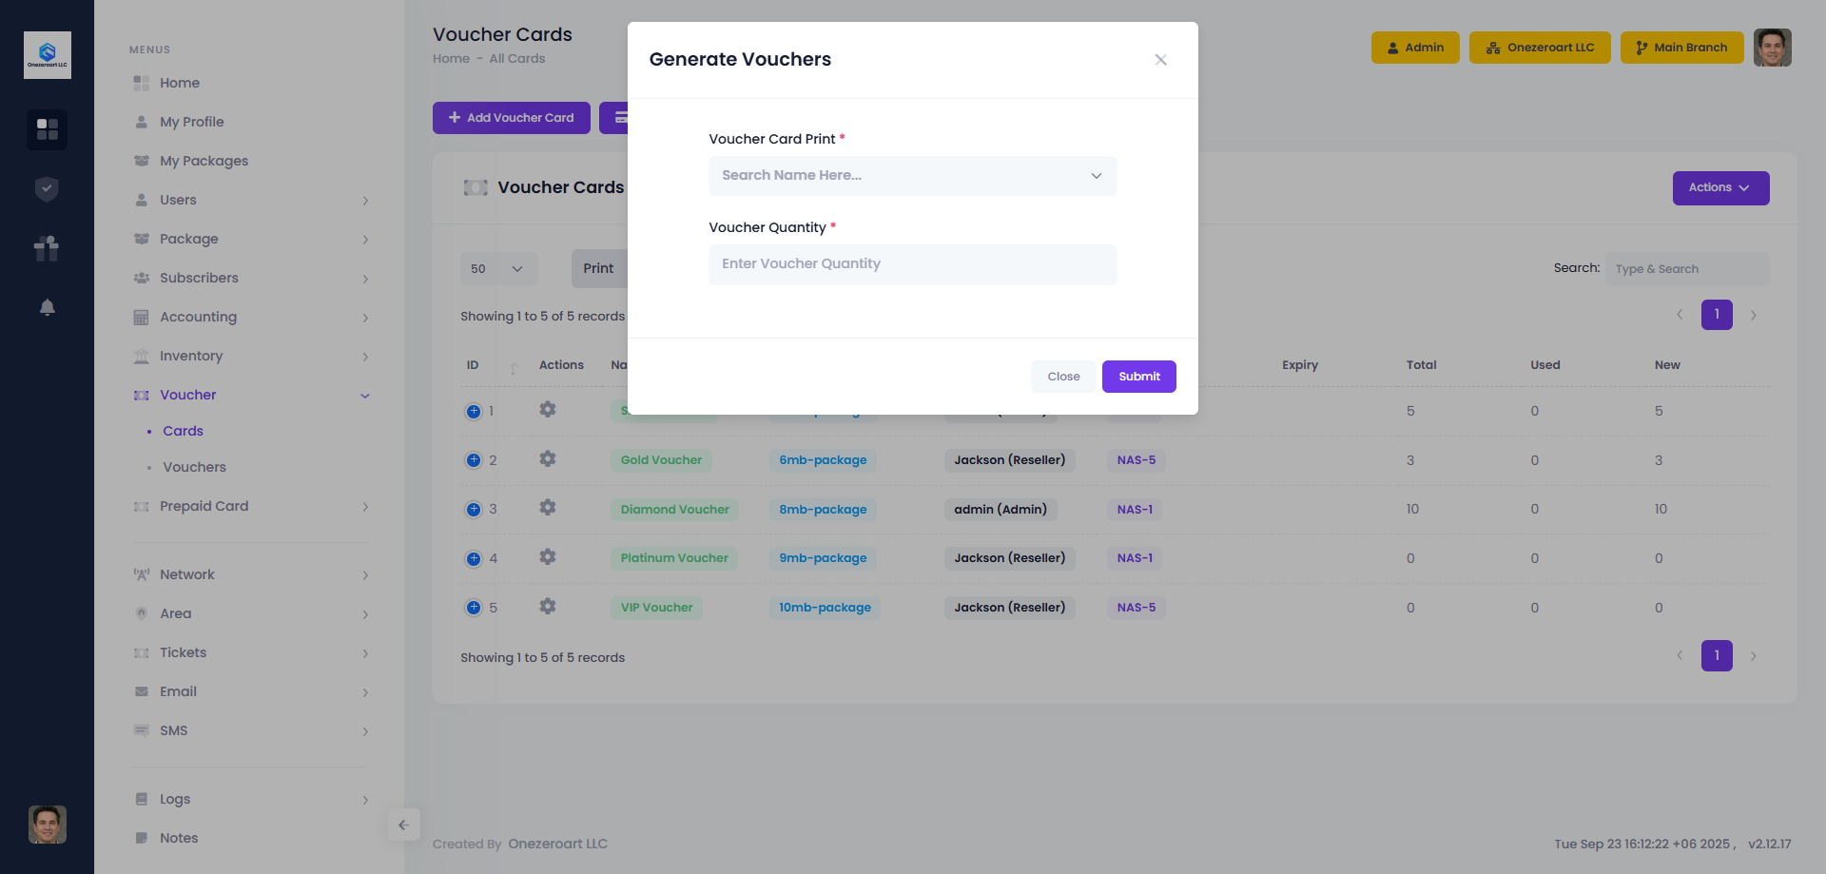Screen dimensions: 1826x874
Task: Close the Generate Vouchers dialog with X
Action: tap(1160, 60)
